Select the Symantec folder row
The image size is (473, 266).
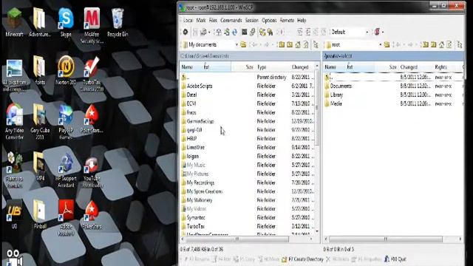[248, 217]
